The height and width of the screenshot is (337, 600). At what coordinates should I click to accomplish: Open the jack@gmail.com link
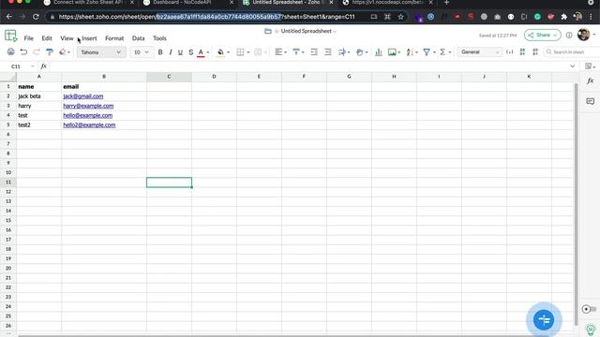(83, 96)
